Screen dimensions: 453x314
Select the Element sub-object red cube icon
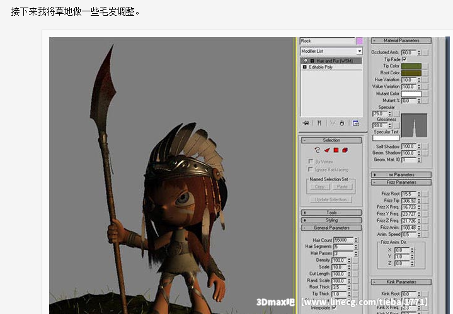345,150
